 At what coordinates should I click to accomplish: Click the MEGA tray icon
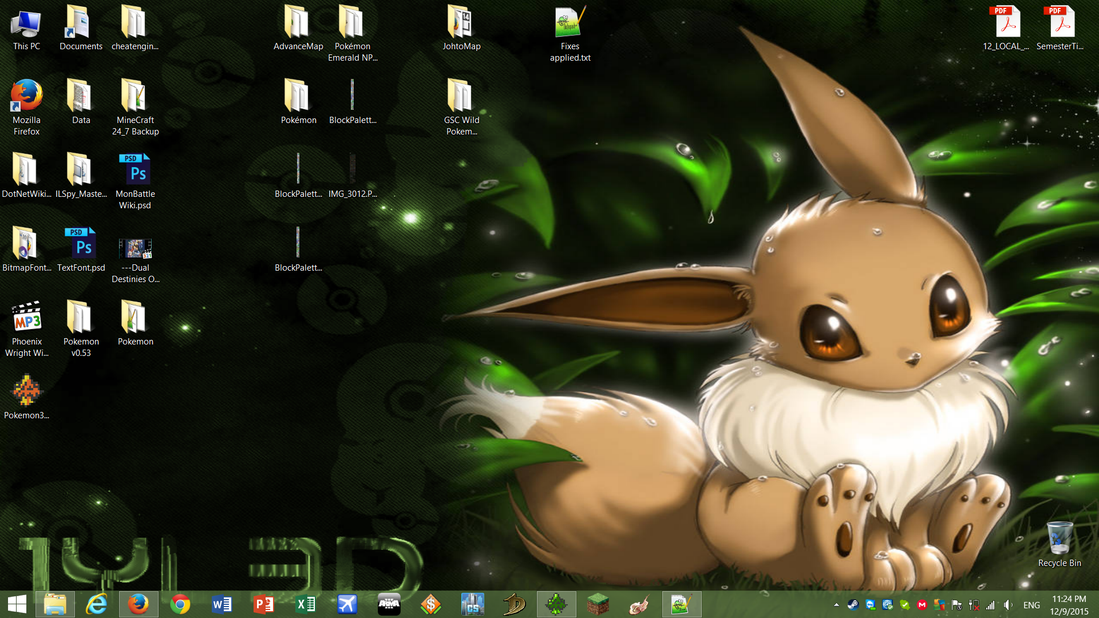[922, 605]
